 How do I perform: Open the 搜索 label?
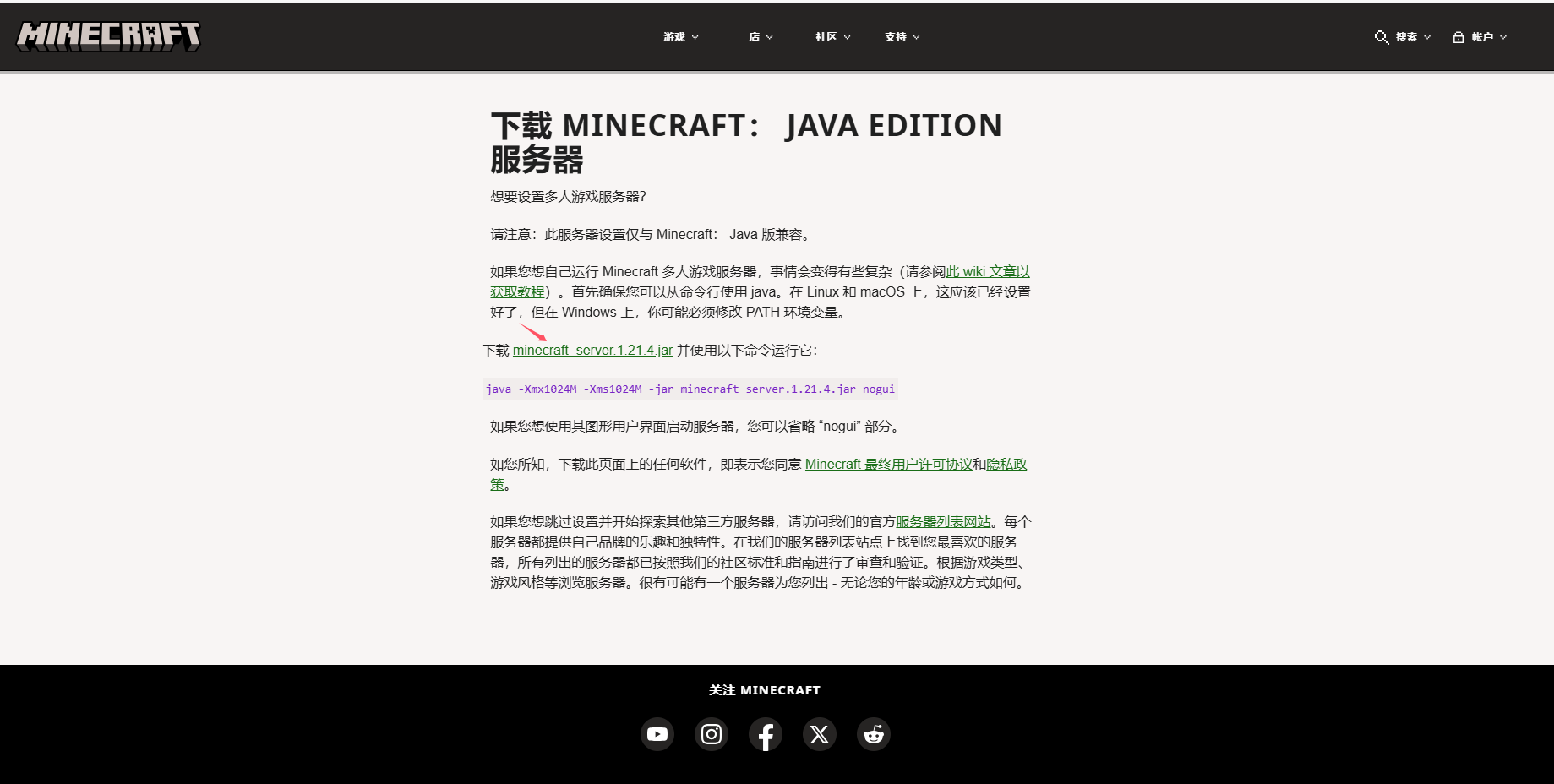1406,37
